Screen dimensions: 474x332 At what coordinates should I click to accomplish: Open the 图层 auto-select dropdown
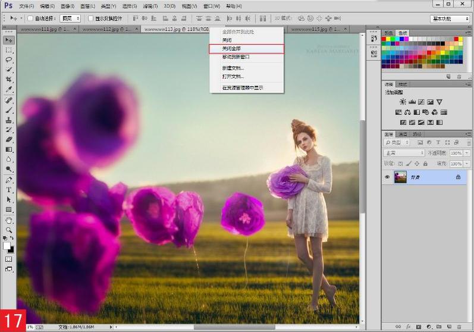coord(70,18)
